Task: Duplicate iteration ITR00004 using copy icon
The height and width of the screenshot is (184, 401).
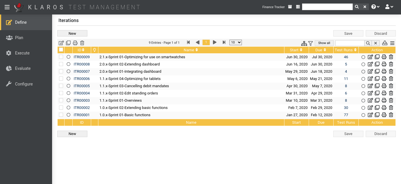Action: [377, 93]
